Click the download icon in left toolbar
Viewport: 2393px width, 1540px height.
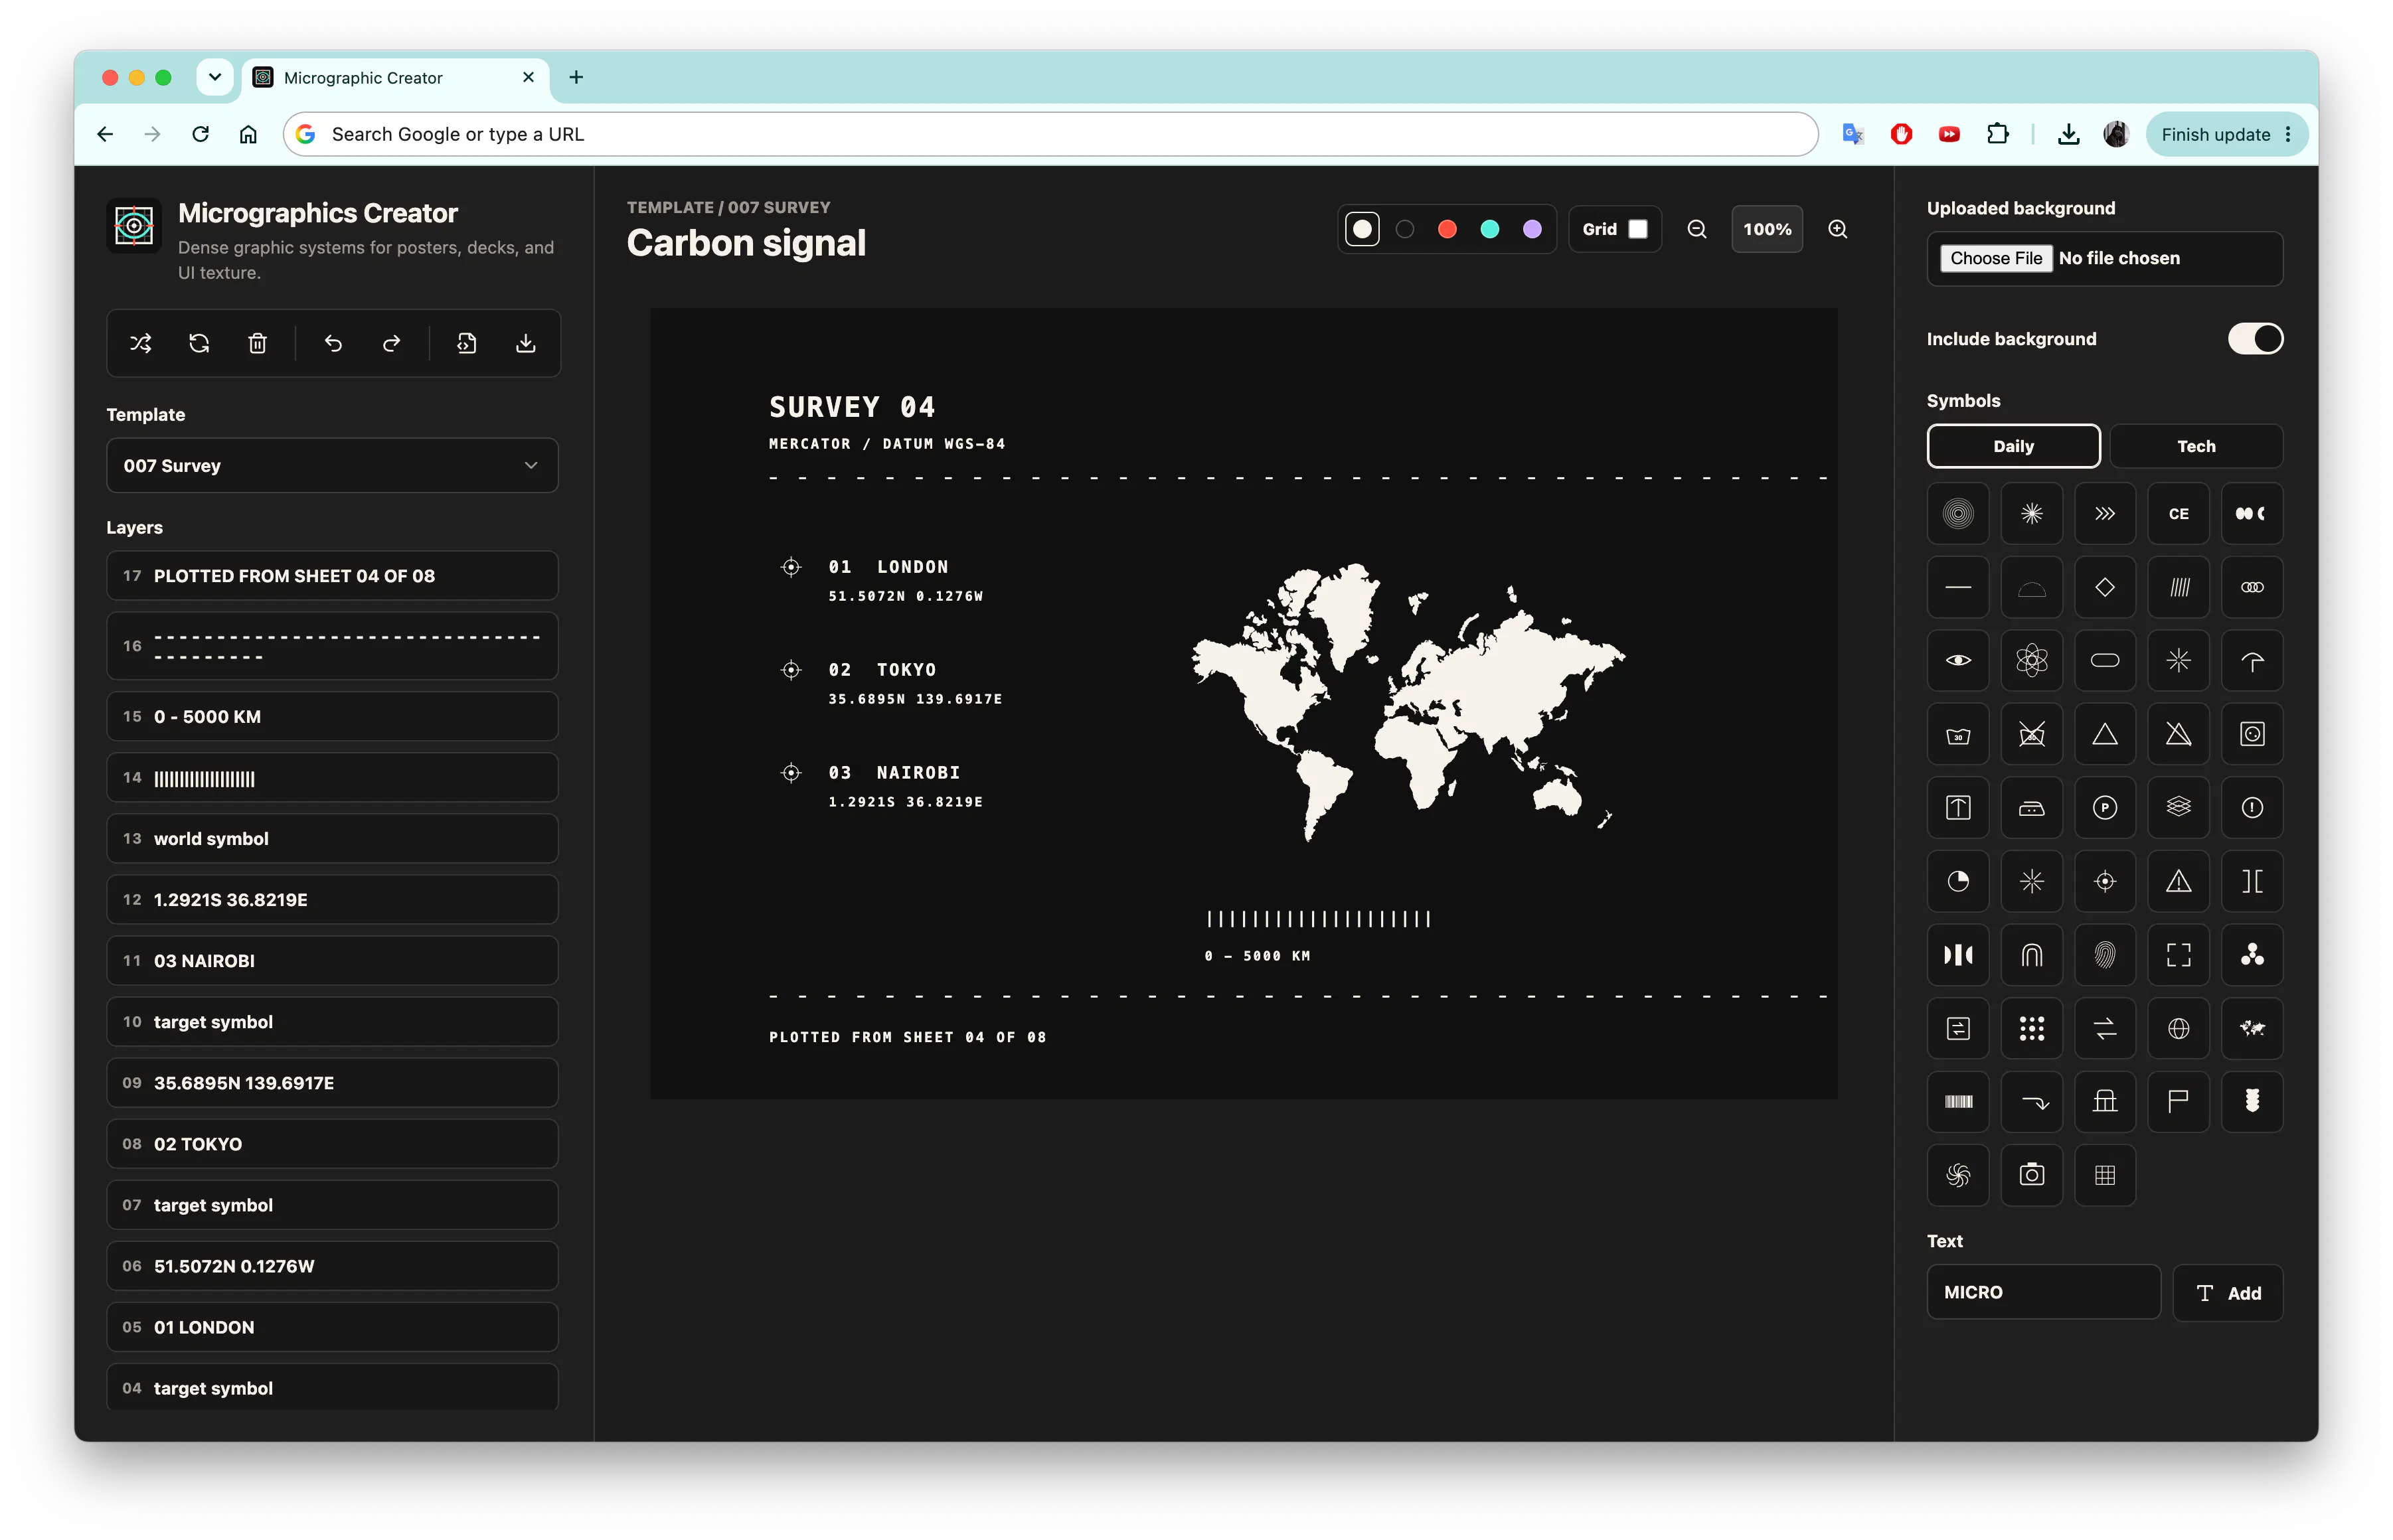point(525,344)
